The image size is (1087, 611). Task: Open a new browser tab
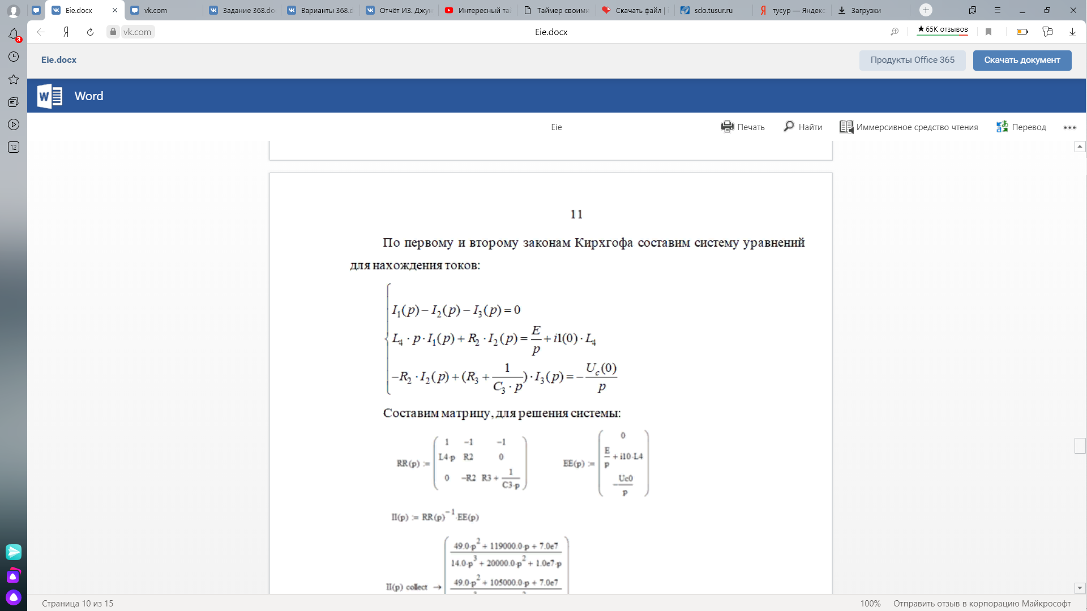coord(926,10)
